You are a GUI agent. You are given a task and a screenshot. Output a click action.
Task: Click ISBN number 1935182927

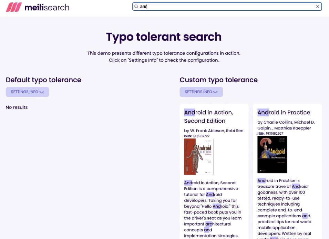point(274,134)
